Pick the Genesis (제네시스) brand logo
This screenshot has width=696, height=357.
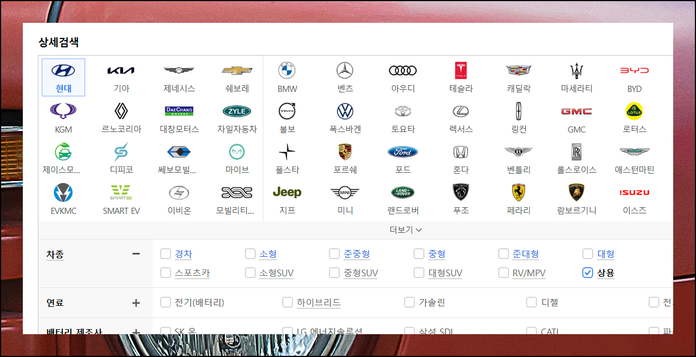pos(179,70)
